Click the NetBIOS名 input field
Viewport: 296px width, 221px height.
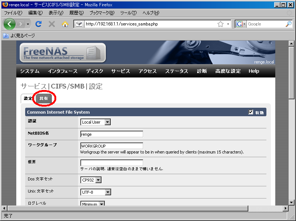point(112,134)
